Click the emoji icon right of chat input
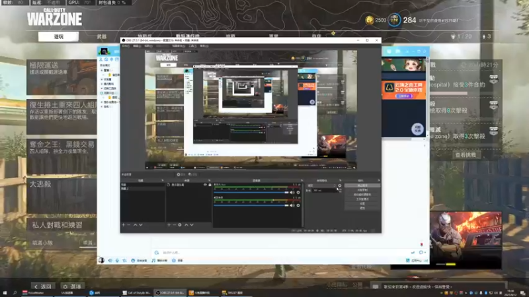529x297 pixels. (x=421, y=252)
